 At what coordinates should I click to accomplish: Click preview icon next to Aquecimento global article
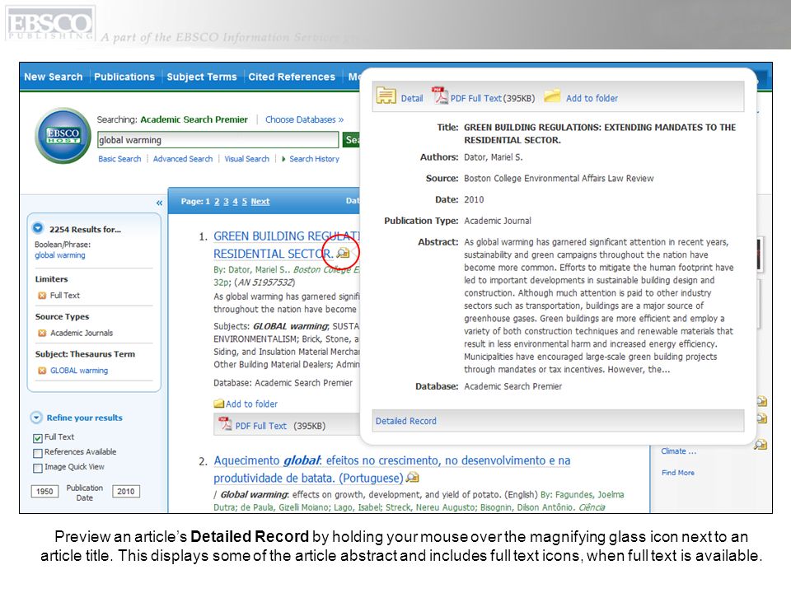coord(413,477)
